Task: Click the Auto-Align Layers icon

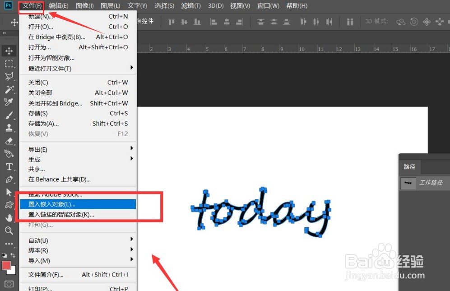Action: click(x=350, y=22)
